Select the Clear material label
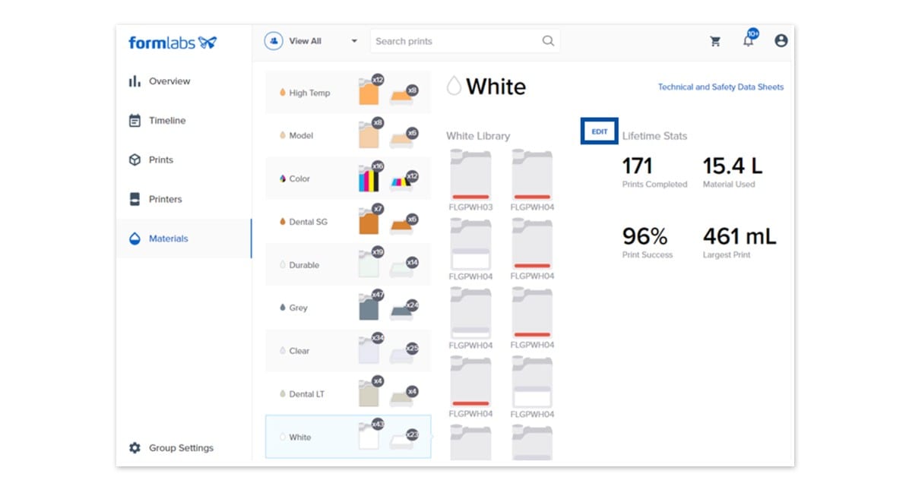 299,352
